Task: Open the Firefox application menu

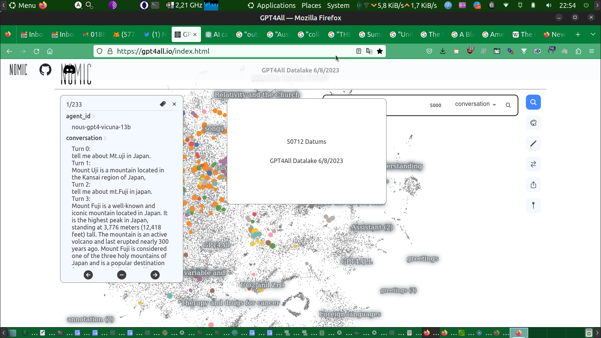Action: coord(592,51)
